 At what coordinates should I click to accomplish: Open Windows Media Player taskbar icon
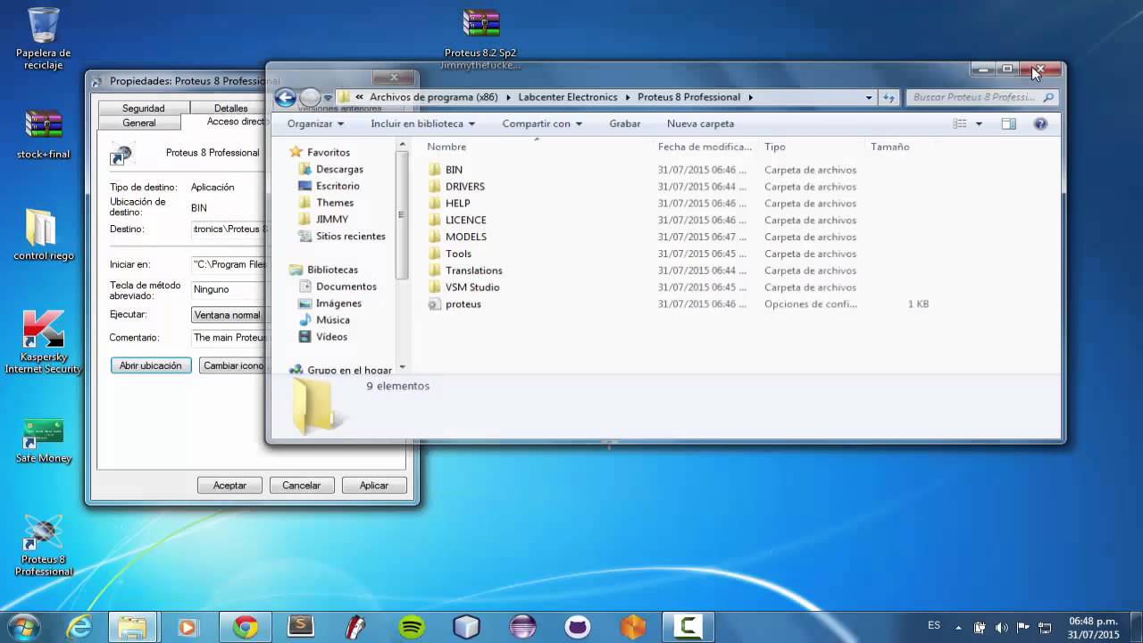click(x=188, y=627)
